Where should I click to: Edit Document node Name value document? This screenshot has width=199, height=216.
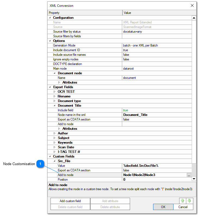tap(157, 78)
